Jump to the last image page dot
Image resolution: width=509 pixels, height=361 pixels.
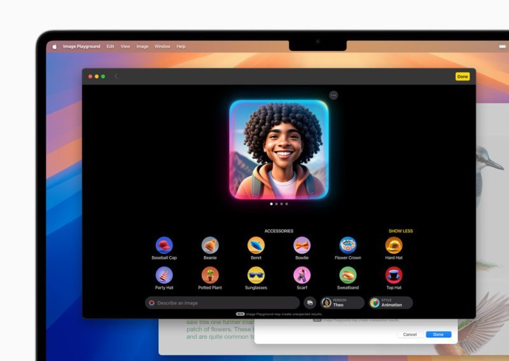coord(287,204)
